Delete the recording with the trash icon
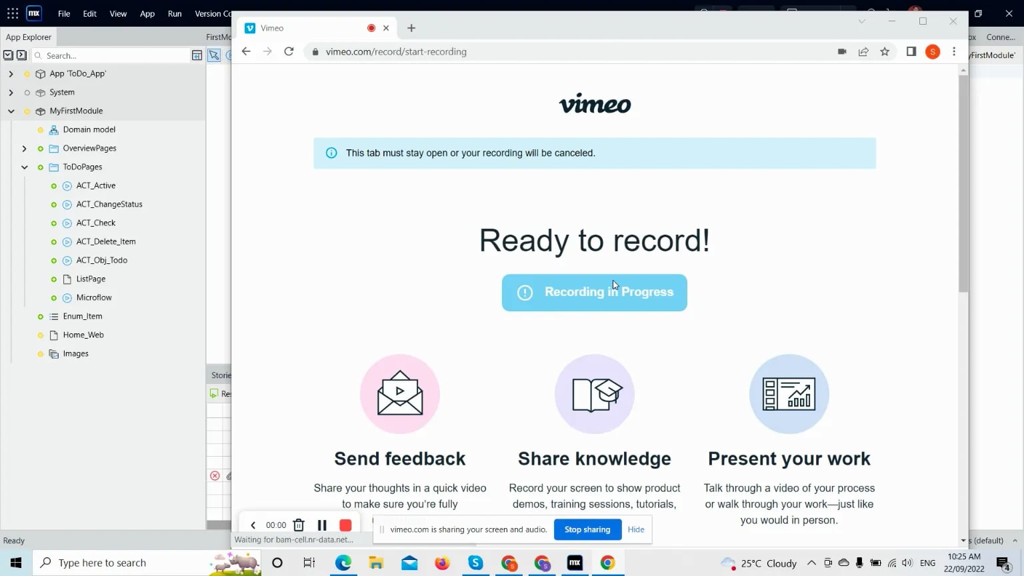Screen dimensions: 1024x576 coord(299,525)
